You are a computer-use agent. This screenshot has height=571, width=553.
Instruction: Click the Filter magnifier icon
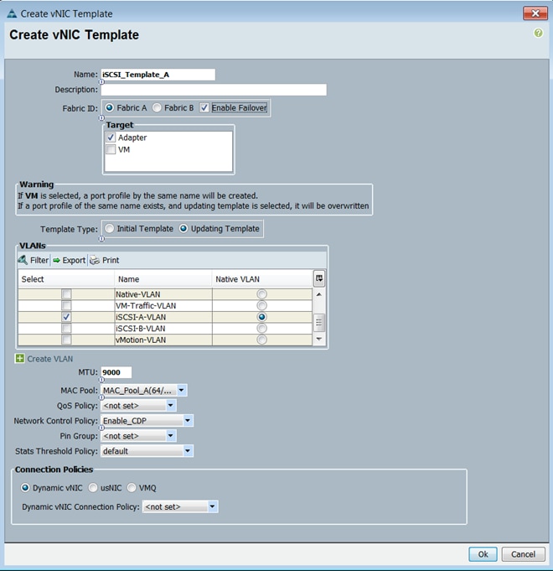pyautogui.click(x=23, y=260)
